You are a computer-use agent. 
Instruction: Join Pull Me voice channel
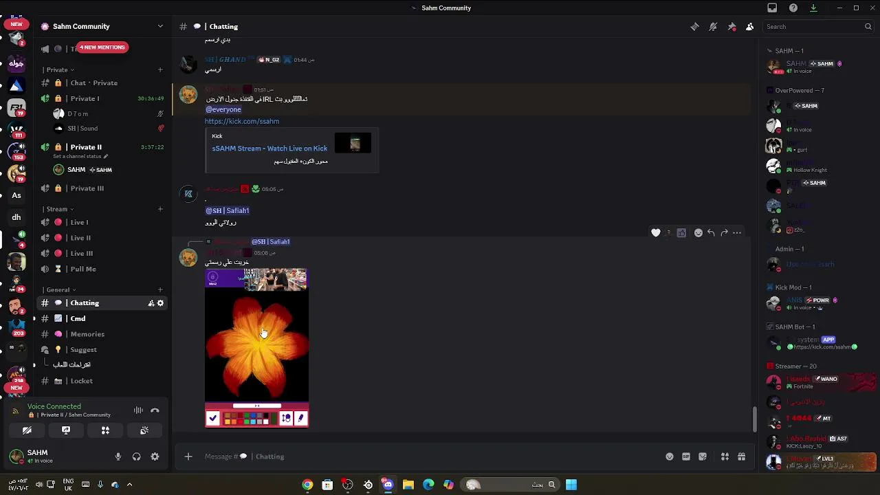pyautogui.click(x=102, y=269)
